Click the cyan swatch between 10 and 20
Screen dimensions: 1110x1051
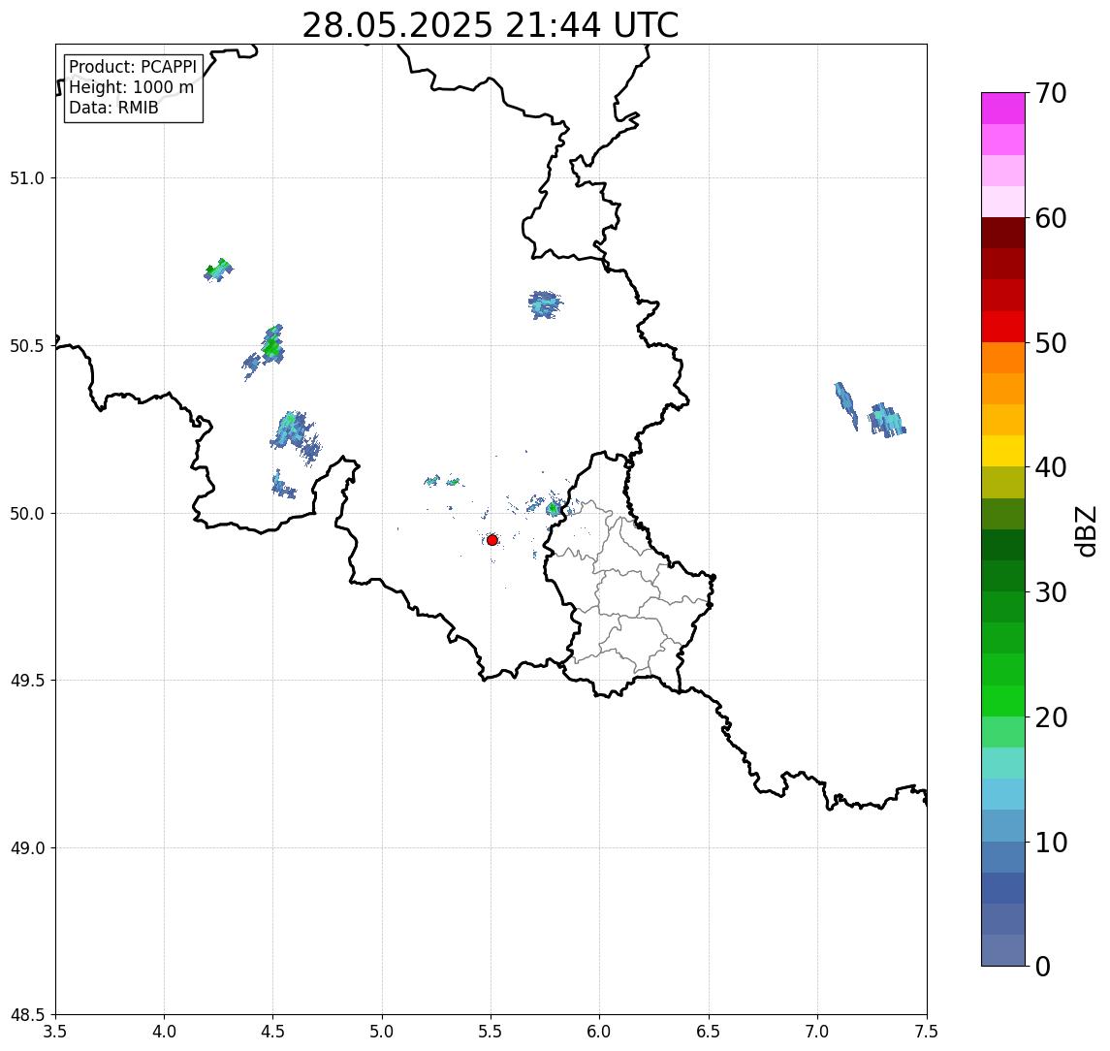click(x=1003, y=794)
